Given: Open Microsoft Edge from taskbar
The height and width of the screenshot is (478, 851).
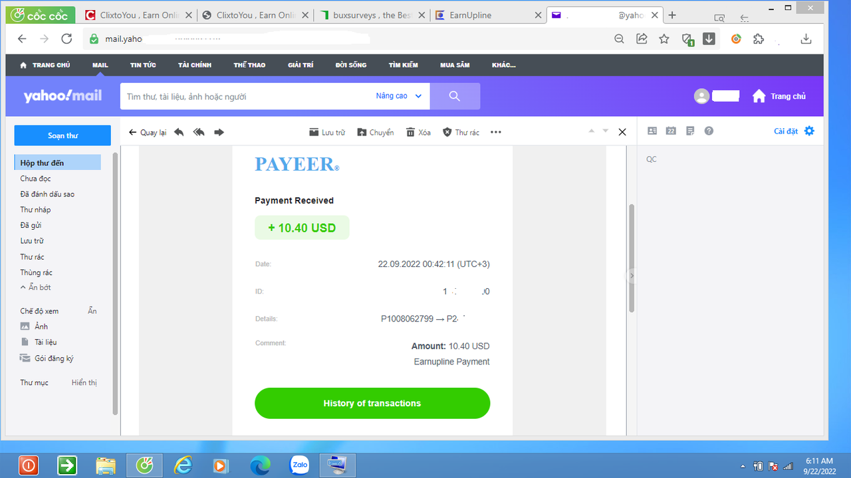Looking at the screenshot, I should pos(260,465).
